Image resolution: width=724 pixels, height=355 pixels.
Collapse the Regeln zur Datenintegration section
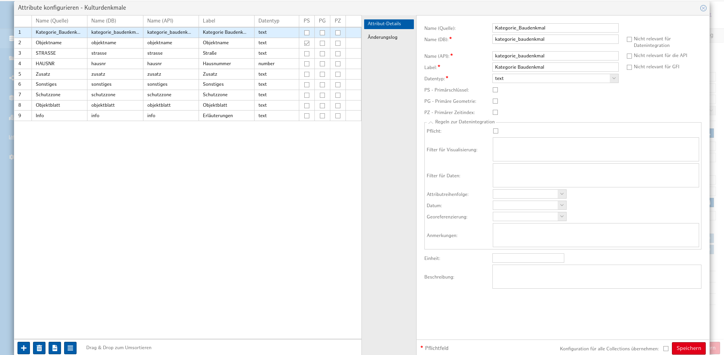431,122
